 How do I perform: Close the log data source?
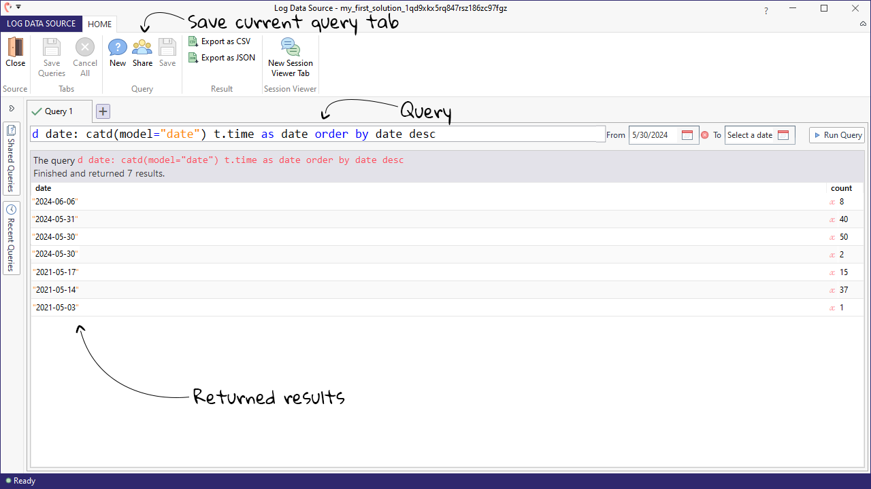click(x=15, y=54)
